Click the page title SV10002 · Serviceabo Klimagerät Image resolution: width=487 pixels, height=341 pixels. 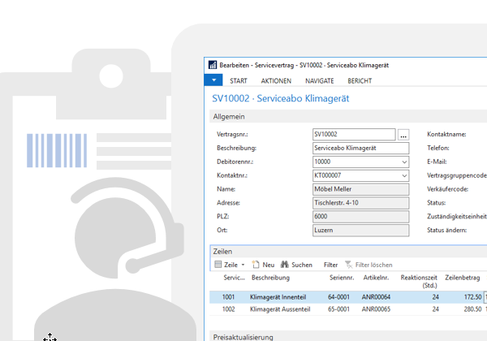click(281, 98)
